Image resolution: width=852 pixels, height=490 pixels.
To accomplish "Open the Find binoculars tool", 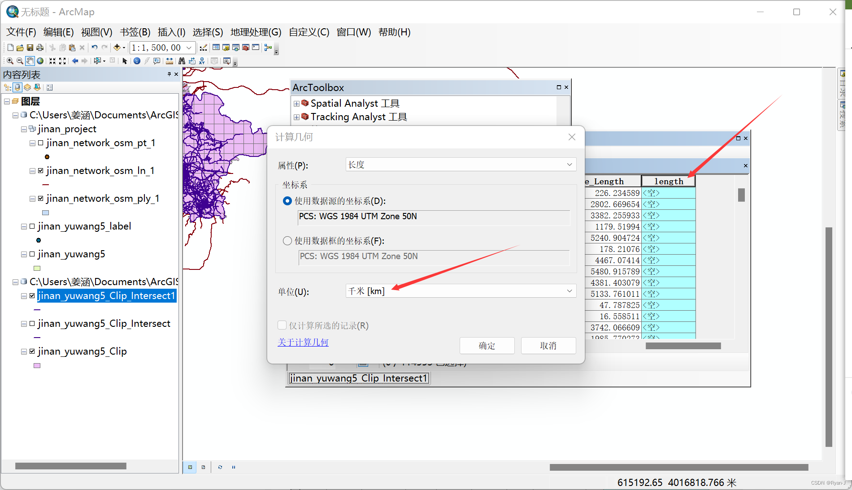I will click(x=182, y=61).
